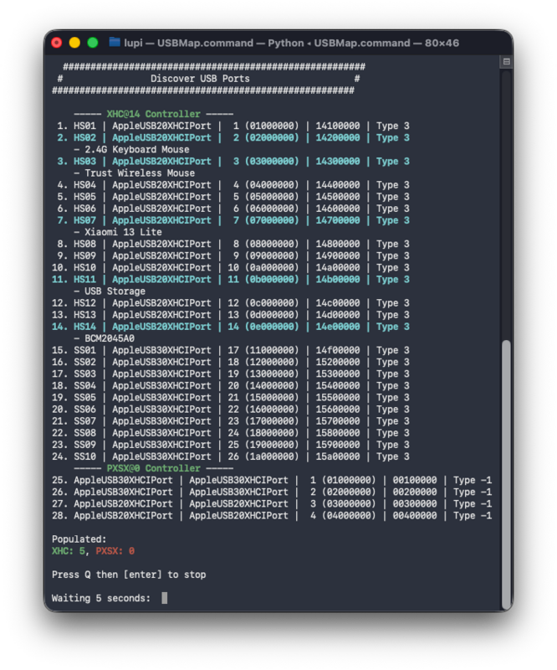Click the red "PXSX: 0" count

(x=115, y=551)
